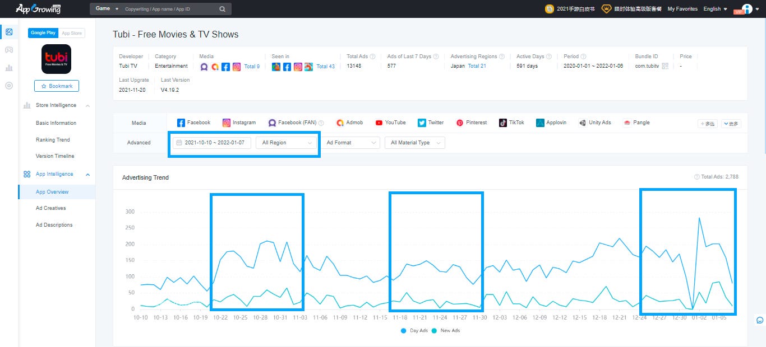Click the last app icon under Seen in
766x347 pixels.
(x=308, y=67)
